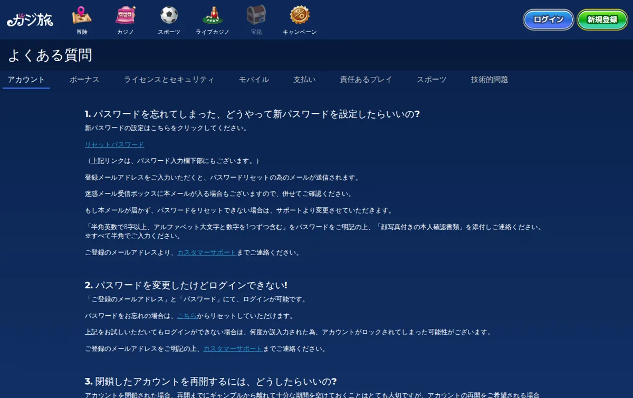Open the モバイル tab
Screen dimensions: 633x398
[254, 80]
